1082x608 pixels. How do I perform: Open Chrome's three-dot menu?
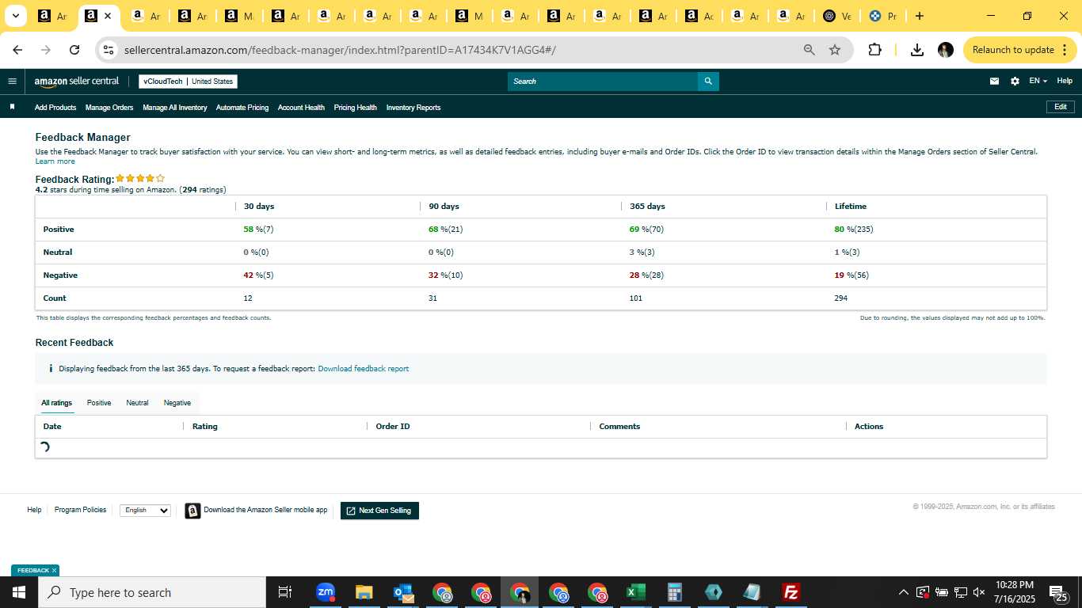(1063, 50)
